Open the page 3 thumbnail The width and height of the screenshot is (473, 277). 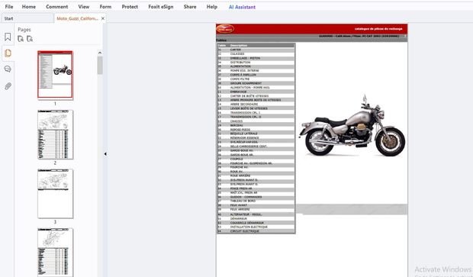point(55,194)
